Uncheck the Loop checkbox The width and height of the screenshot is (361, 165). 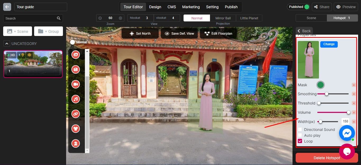click(300, 141)
